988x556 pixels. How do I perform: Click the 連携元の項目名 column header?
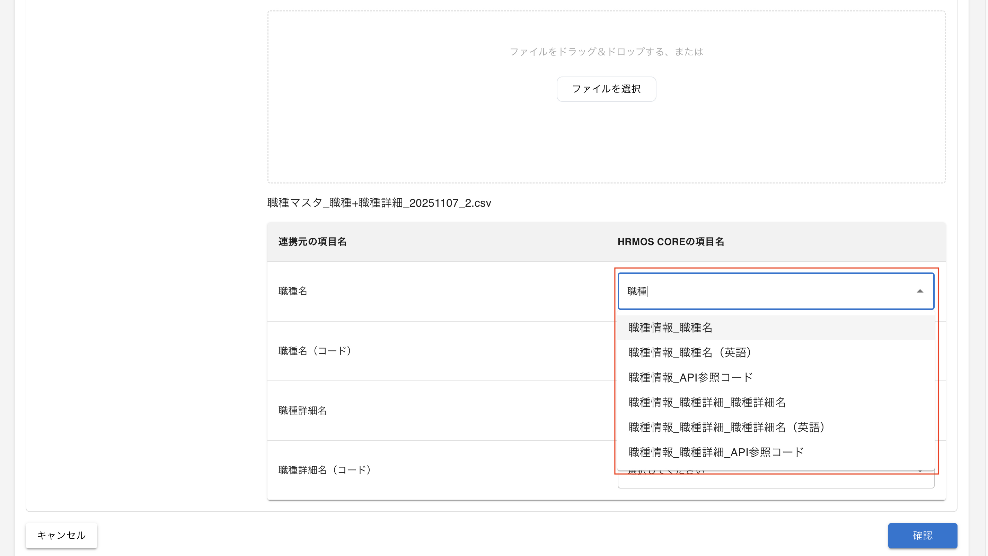click(x=312, y=242)
